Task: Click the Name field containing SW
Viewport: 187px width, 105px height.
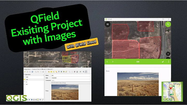Action: point(71,75)
